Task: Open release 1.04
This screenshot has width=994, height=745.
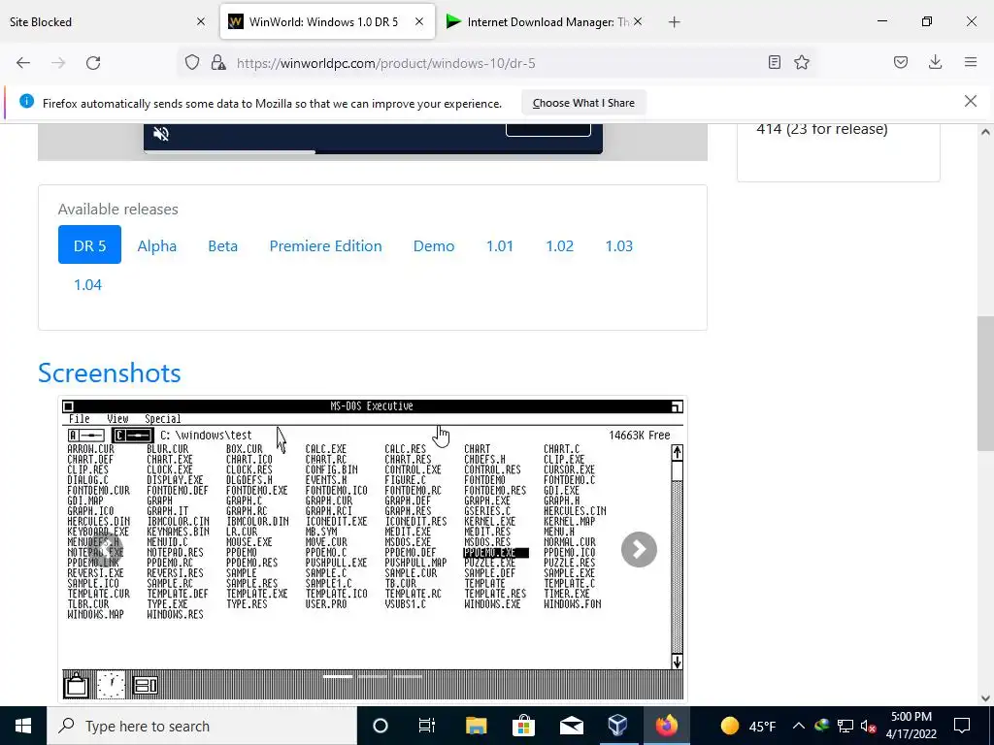Action: pyautogui.click(x=87, y=284)
